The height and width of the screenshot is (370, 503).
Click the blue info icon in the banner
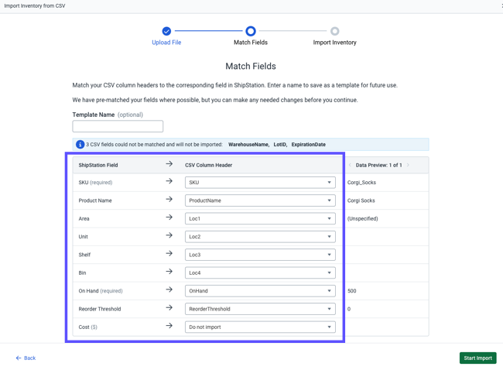[80, 145]
